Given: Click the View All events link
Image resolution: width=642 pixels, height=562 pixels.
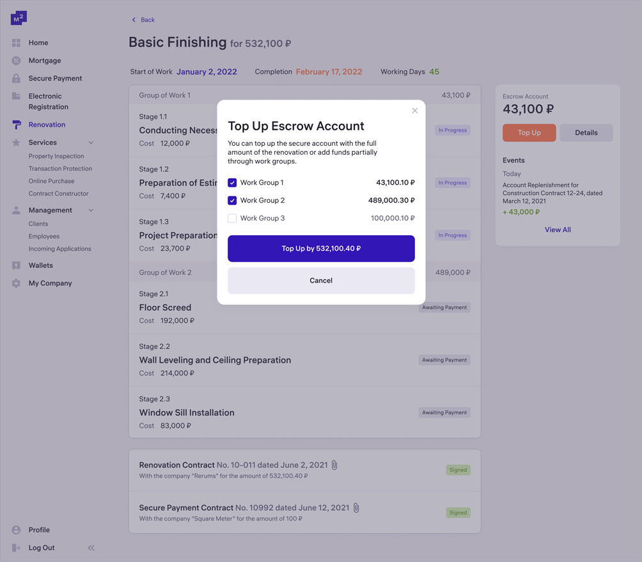Looking at the screenshot, I should tap(558, 230).
